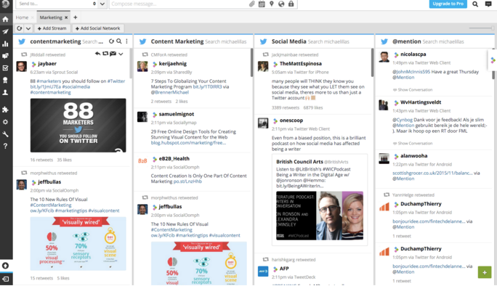
Task: Open the alanwooha username
Action: (x=414, y=156)
